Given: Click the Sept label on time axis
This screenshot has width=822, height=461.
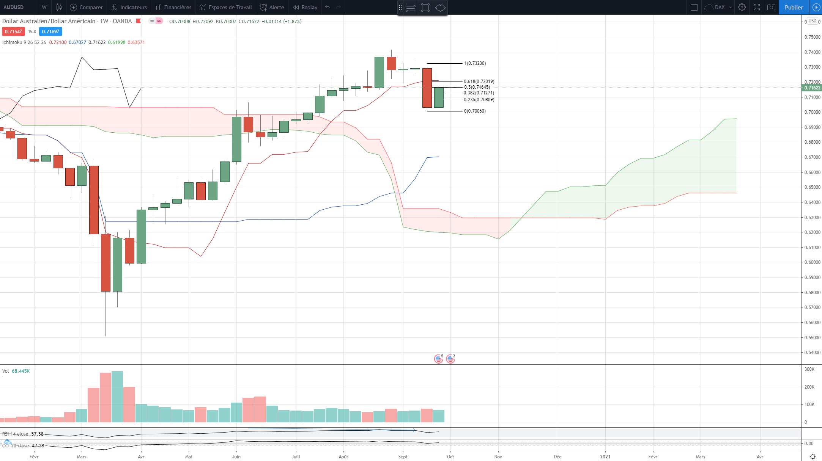Looking at the screenshot, I should tap(403, 456).
